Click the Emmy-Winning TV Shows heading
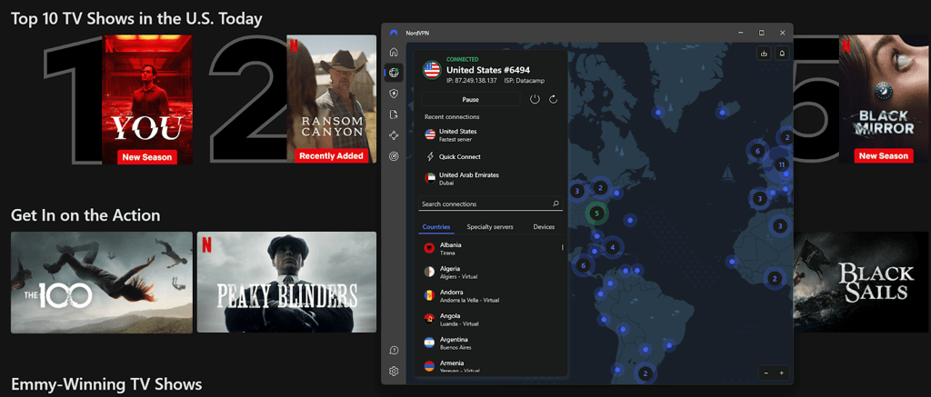The height and width of the screenshot is (397, 931). (106, 384)
